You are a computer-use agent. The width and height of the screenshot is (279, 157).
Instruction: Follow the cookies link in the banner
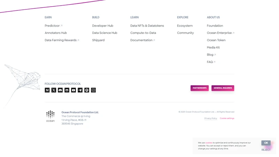point(209,143)
